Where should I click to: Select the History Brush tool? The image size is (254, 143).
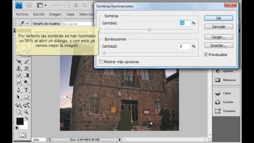(x=27, y=68)
